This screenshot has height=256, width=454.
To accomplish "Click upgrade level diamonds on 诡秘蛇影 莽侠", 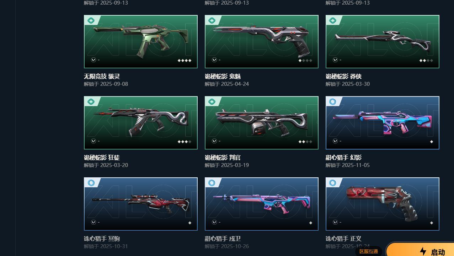I will pyautogui.click(x=426, y=61).
